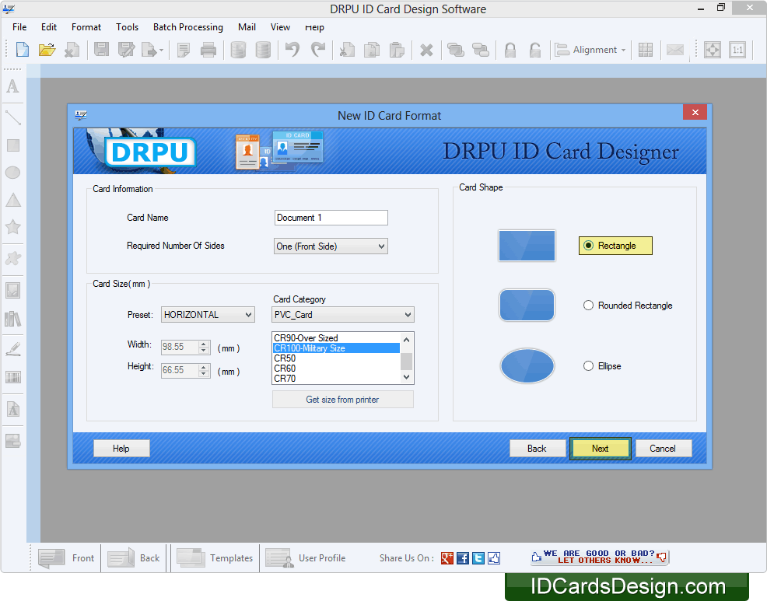The height and width of the screenshot is (601, 767).
Task: Click the Height stepper down arrow
Action: [204, 374]
